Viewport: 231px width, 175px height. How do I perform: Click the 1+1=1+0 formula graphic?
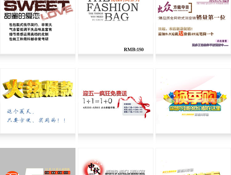point(97,101)
